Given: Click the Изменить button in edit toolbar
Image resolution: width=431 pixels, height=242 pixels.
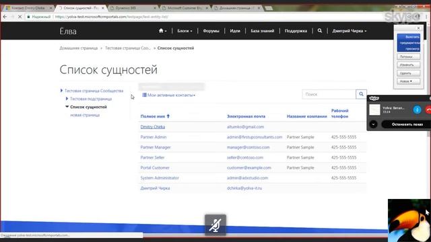Looking at the screenshot, I should tap(408, 65).
